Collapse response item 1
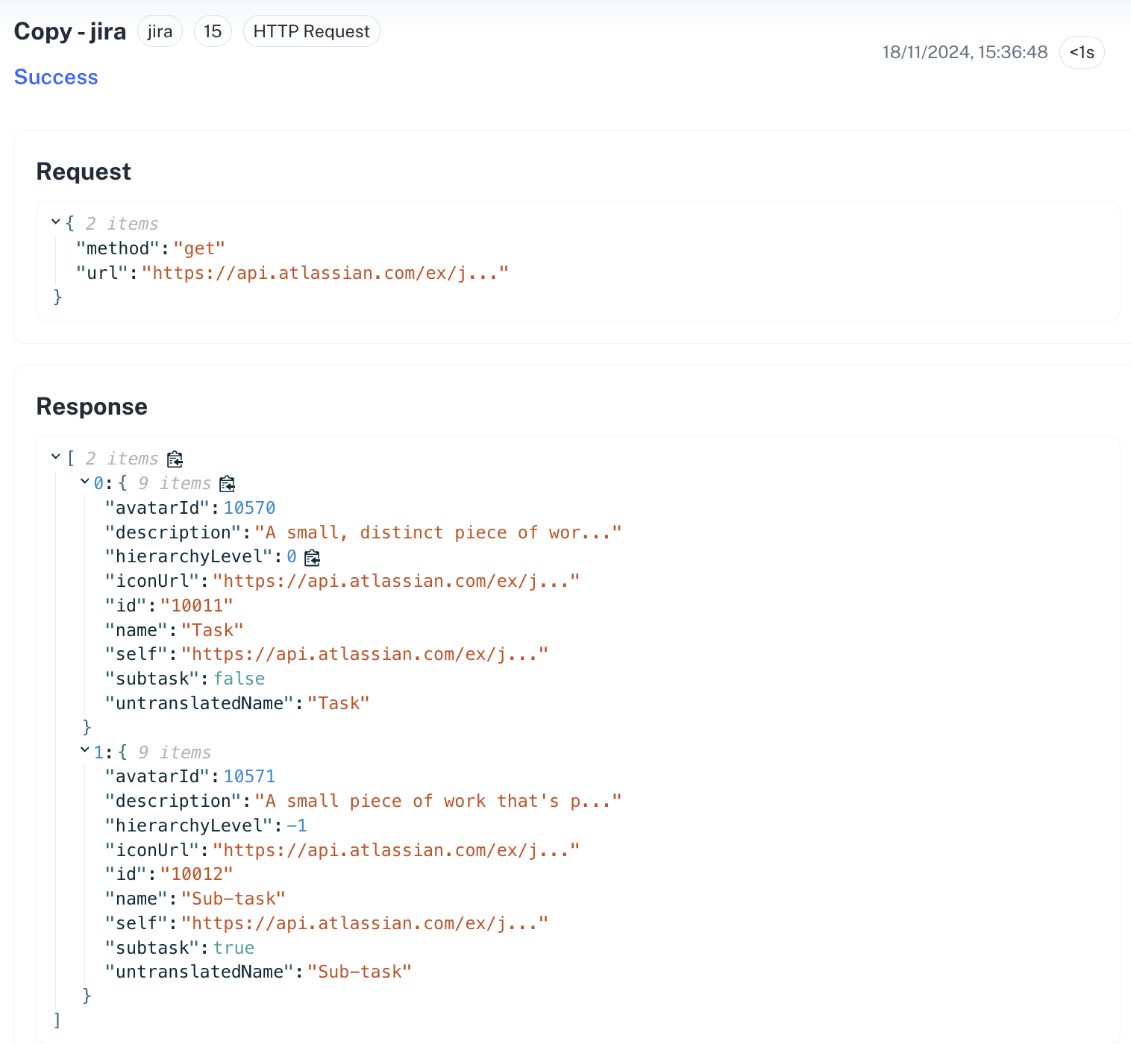 click(84, 750)
